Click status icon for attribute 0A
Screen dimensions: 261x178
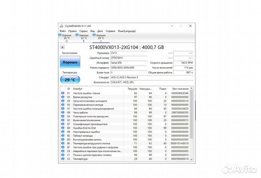point(63,116)
